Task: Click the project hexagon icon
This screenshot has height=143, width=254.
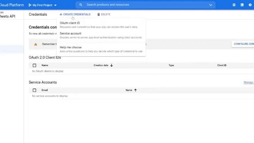Action: [30, 5]
